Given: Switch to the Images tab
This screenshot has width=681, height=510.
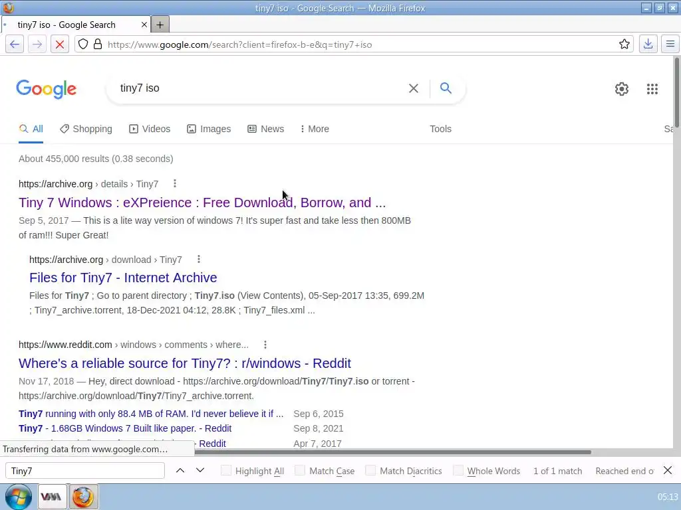Looking at the screenshot, I should 209,129.
